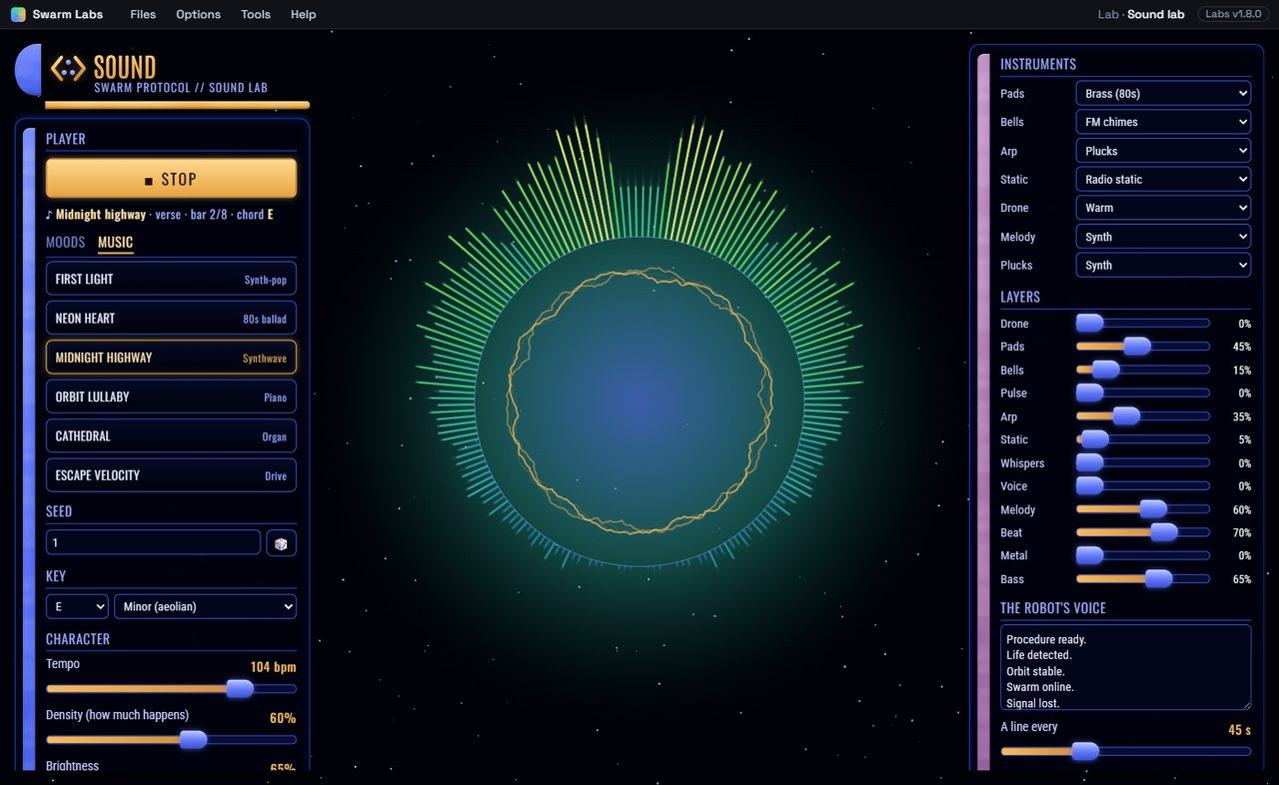Viewport: 1279px width, 785px height.
Task: Click the Pulse layer slider
Action: (1143, 393)
